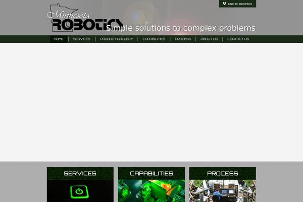Click the Process card heading
The image size is (303, 202).
point(222,173)
